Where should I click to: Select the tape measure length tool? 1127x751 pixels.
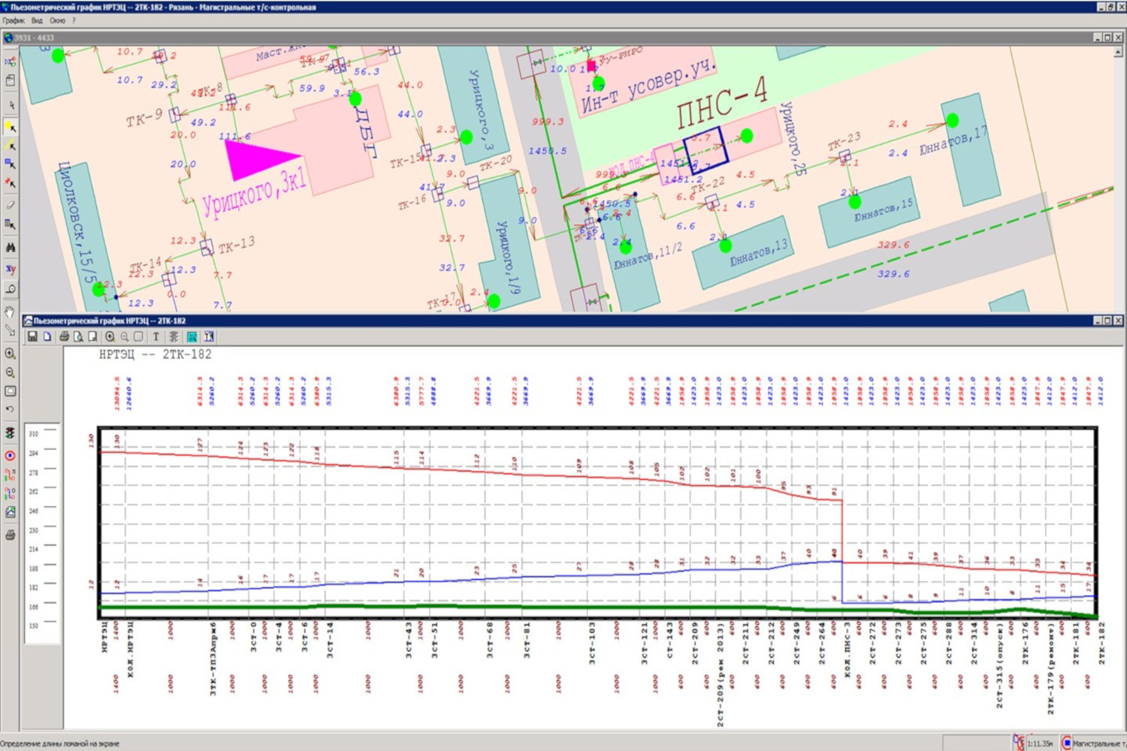[x=11, y=288]
